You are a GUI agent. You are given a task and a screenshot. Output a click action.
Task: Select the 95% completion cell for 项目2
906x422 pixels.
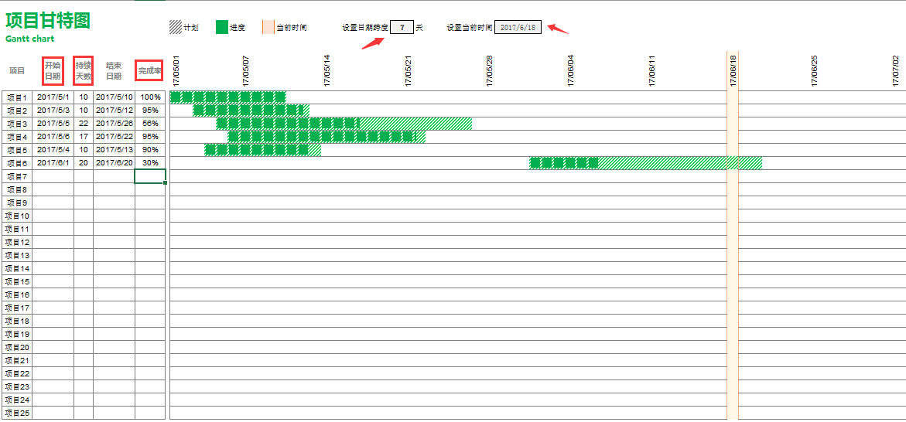click(x=150, y=111)
